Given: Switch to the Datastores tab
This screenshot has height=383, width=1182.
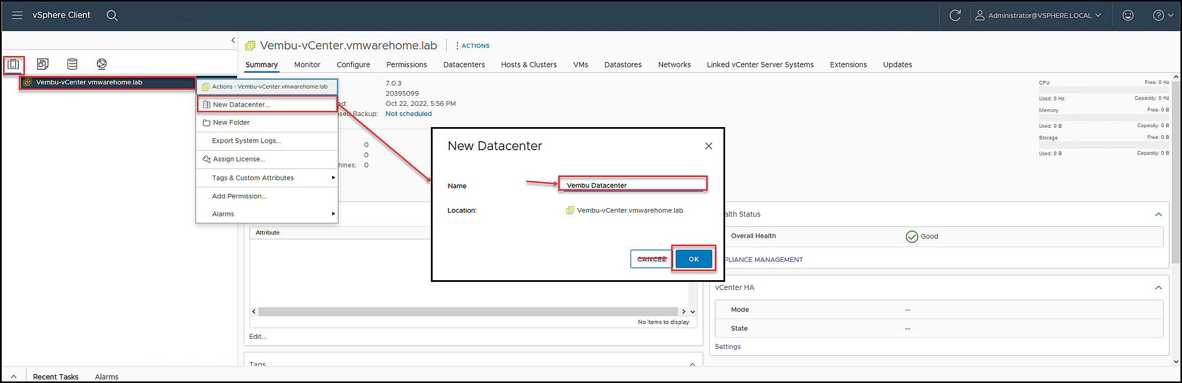Looking at the screenshot, I should tap(623, 65).
